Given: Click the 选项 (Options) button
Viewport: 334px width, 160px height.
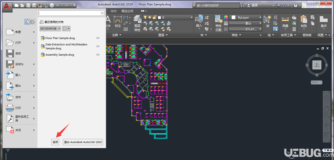Looking at the screenshot, I should point(55,142).
